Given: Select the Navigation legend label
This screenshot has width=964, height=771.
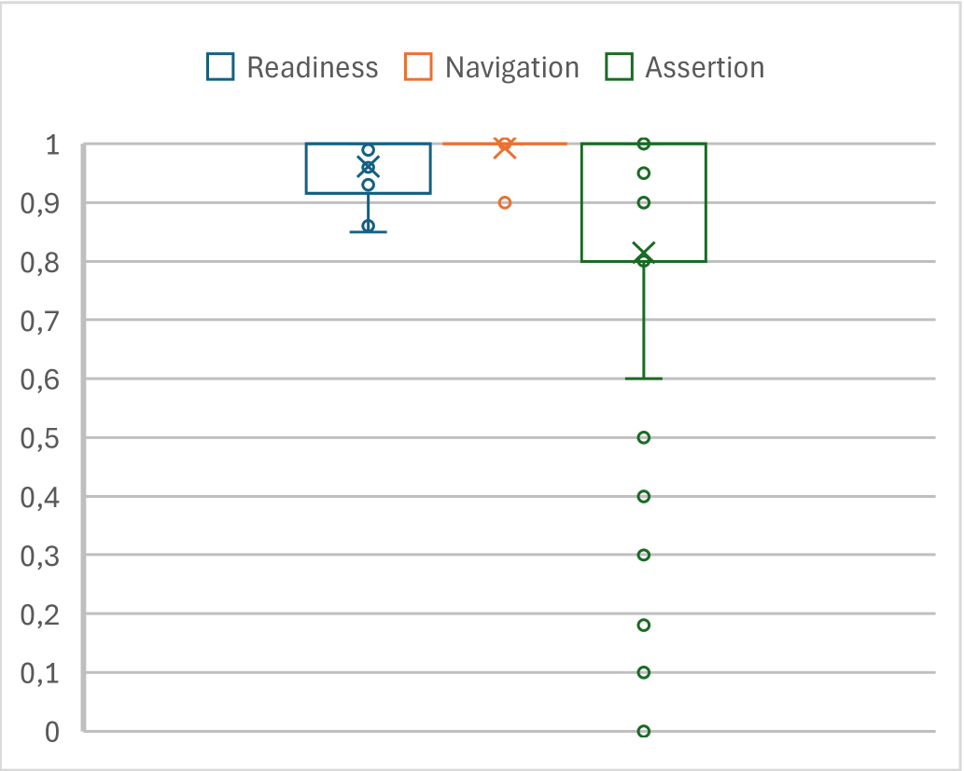Looking at the screenshot, I should [512, 68].
